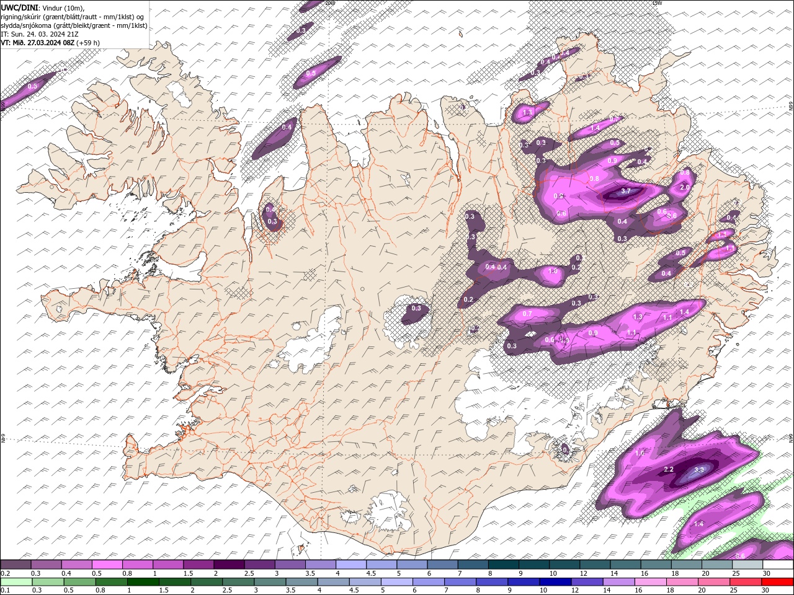Click the 3.3 offshore precipitation value label
This screenshot has height=595, width=794.
[699, 470]
